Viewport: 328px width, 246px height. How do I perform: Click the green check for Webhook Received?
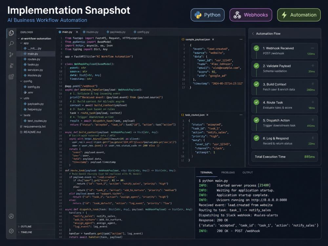click(x=256, y=48)
